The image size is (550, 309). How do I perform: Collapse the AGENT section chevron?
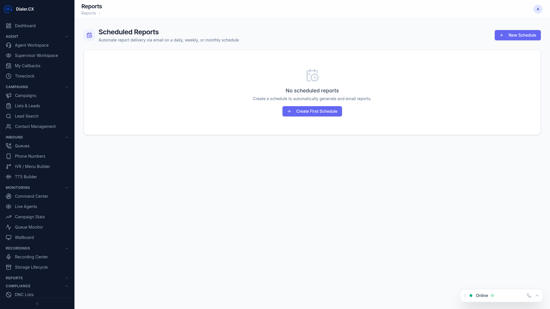click(67, 36)
